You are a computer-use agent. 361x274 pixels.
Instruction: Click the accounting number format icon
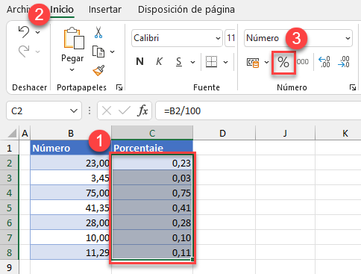pyautogui.click(x=253, y=63)
